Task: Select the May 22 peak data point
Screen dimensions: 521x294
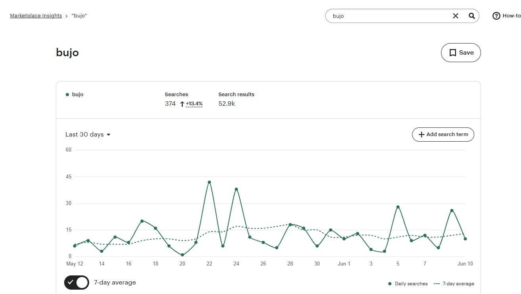Action: (209, 182)
